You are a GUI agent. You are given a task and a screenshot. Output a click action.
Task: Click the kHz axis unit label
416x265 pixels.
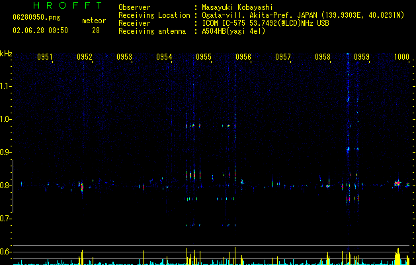click(x=6, y=54)
